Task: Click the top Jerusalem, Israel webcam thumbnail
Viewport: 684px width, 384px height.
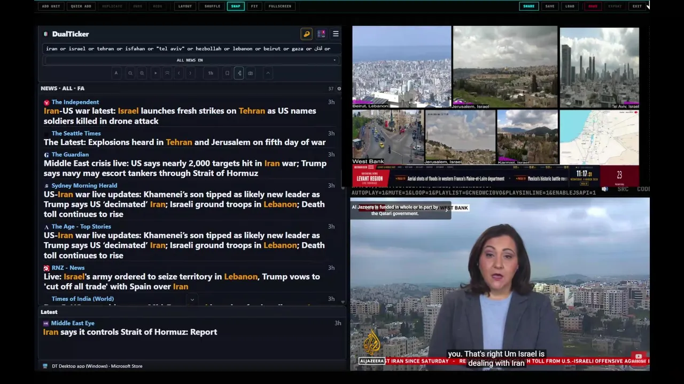Action: [x=505, y=67]
